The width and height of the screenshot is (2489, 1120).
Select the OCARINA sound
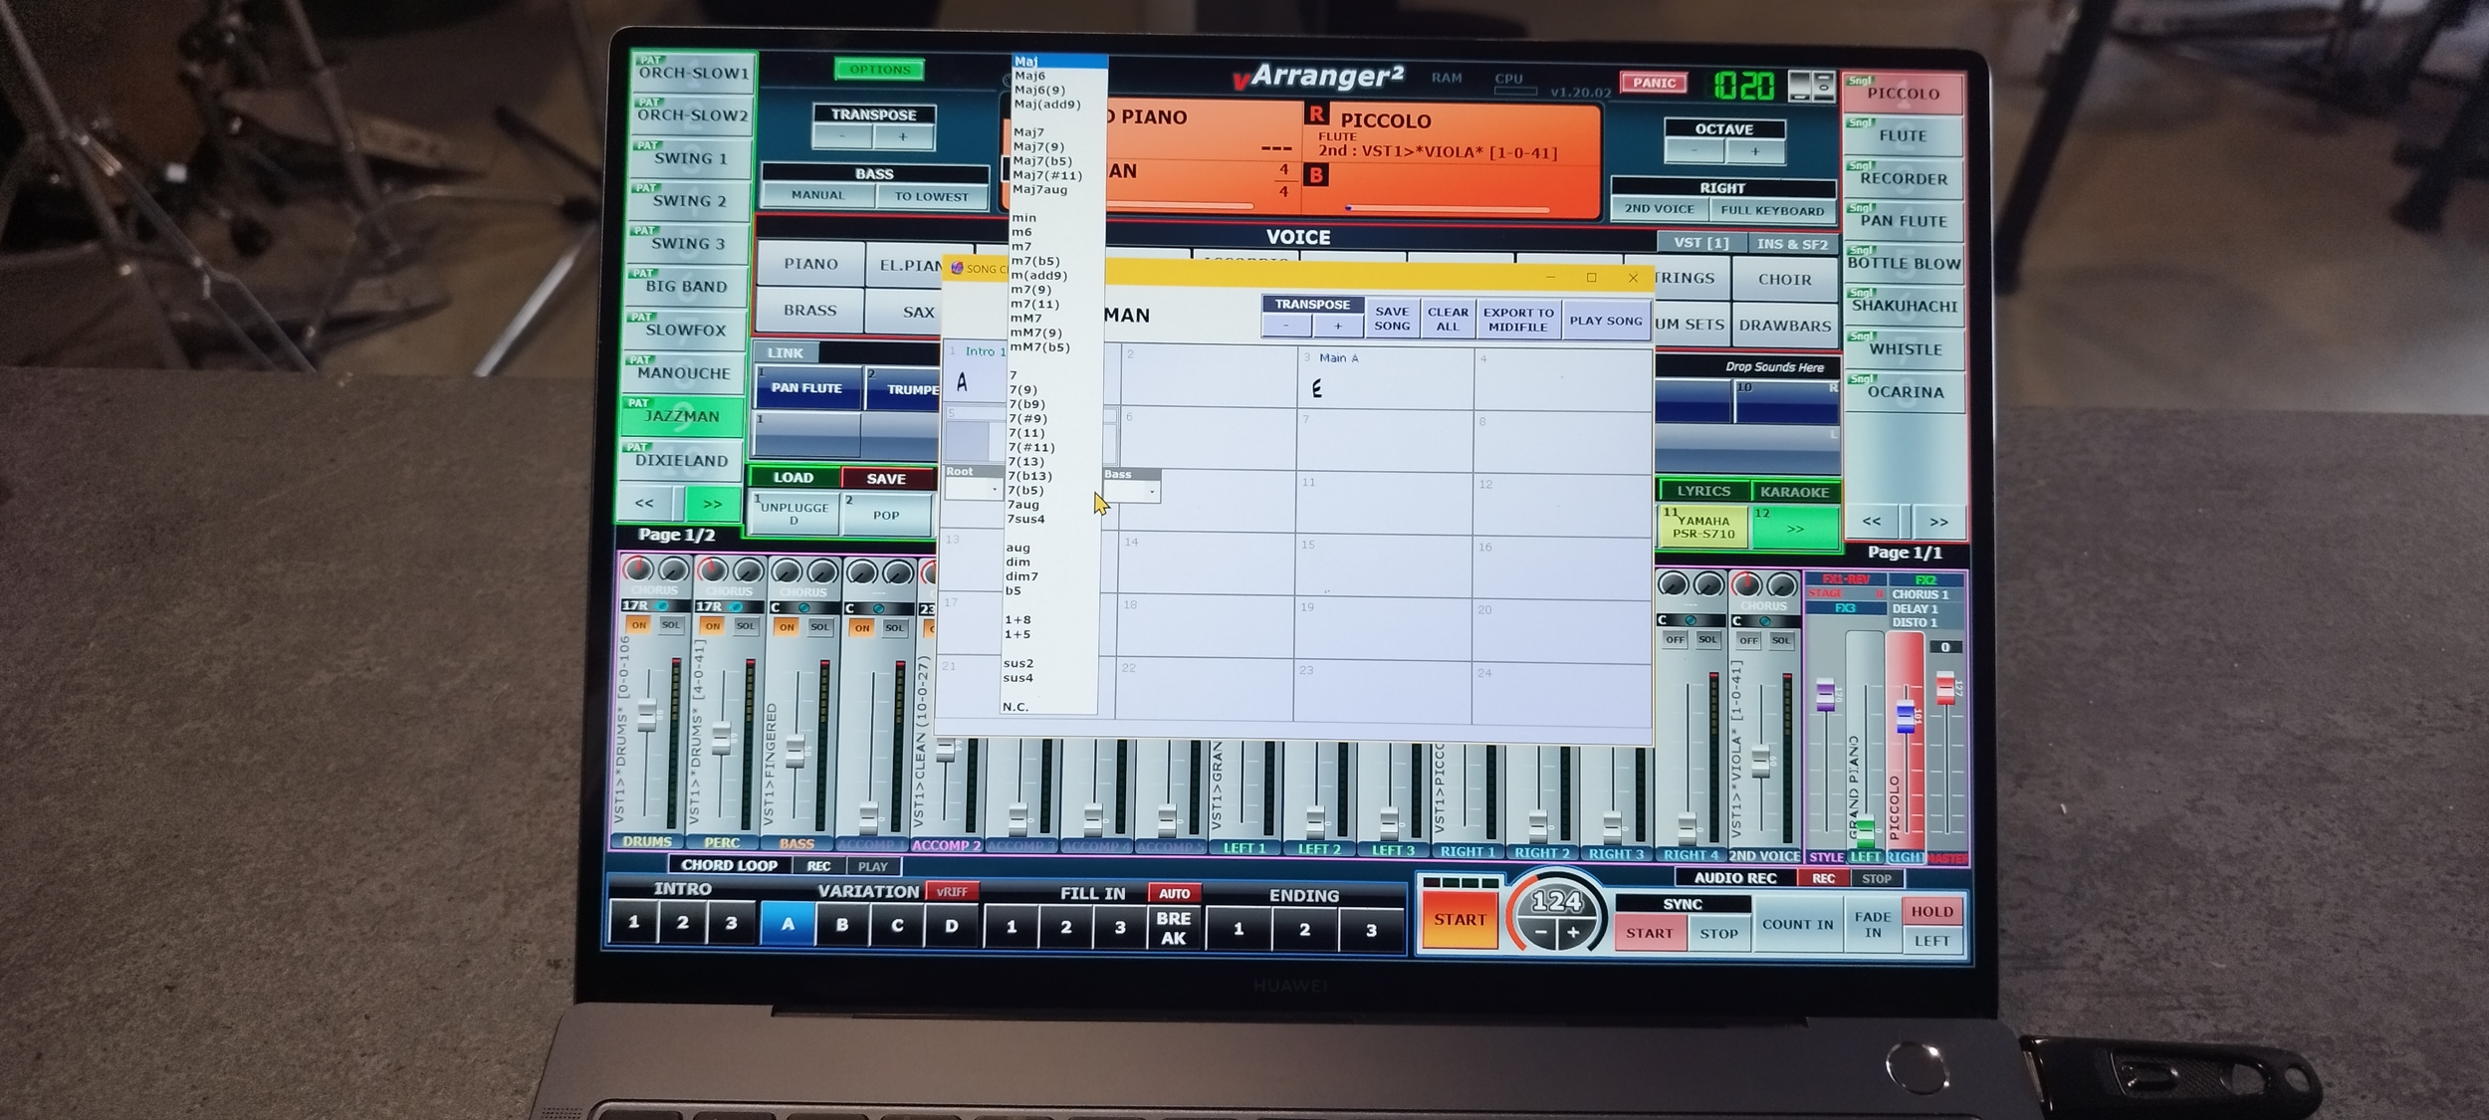1905,391
